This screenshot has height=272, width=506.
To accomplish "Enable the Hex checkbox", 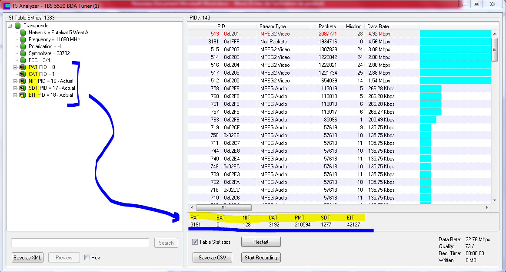I will tap(87, 258).
